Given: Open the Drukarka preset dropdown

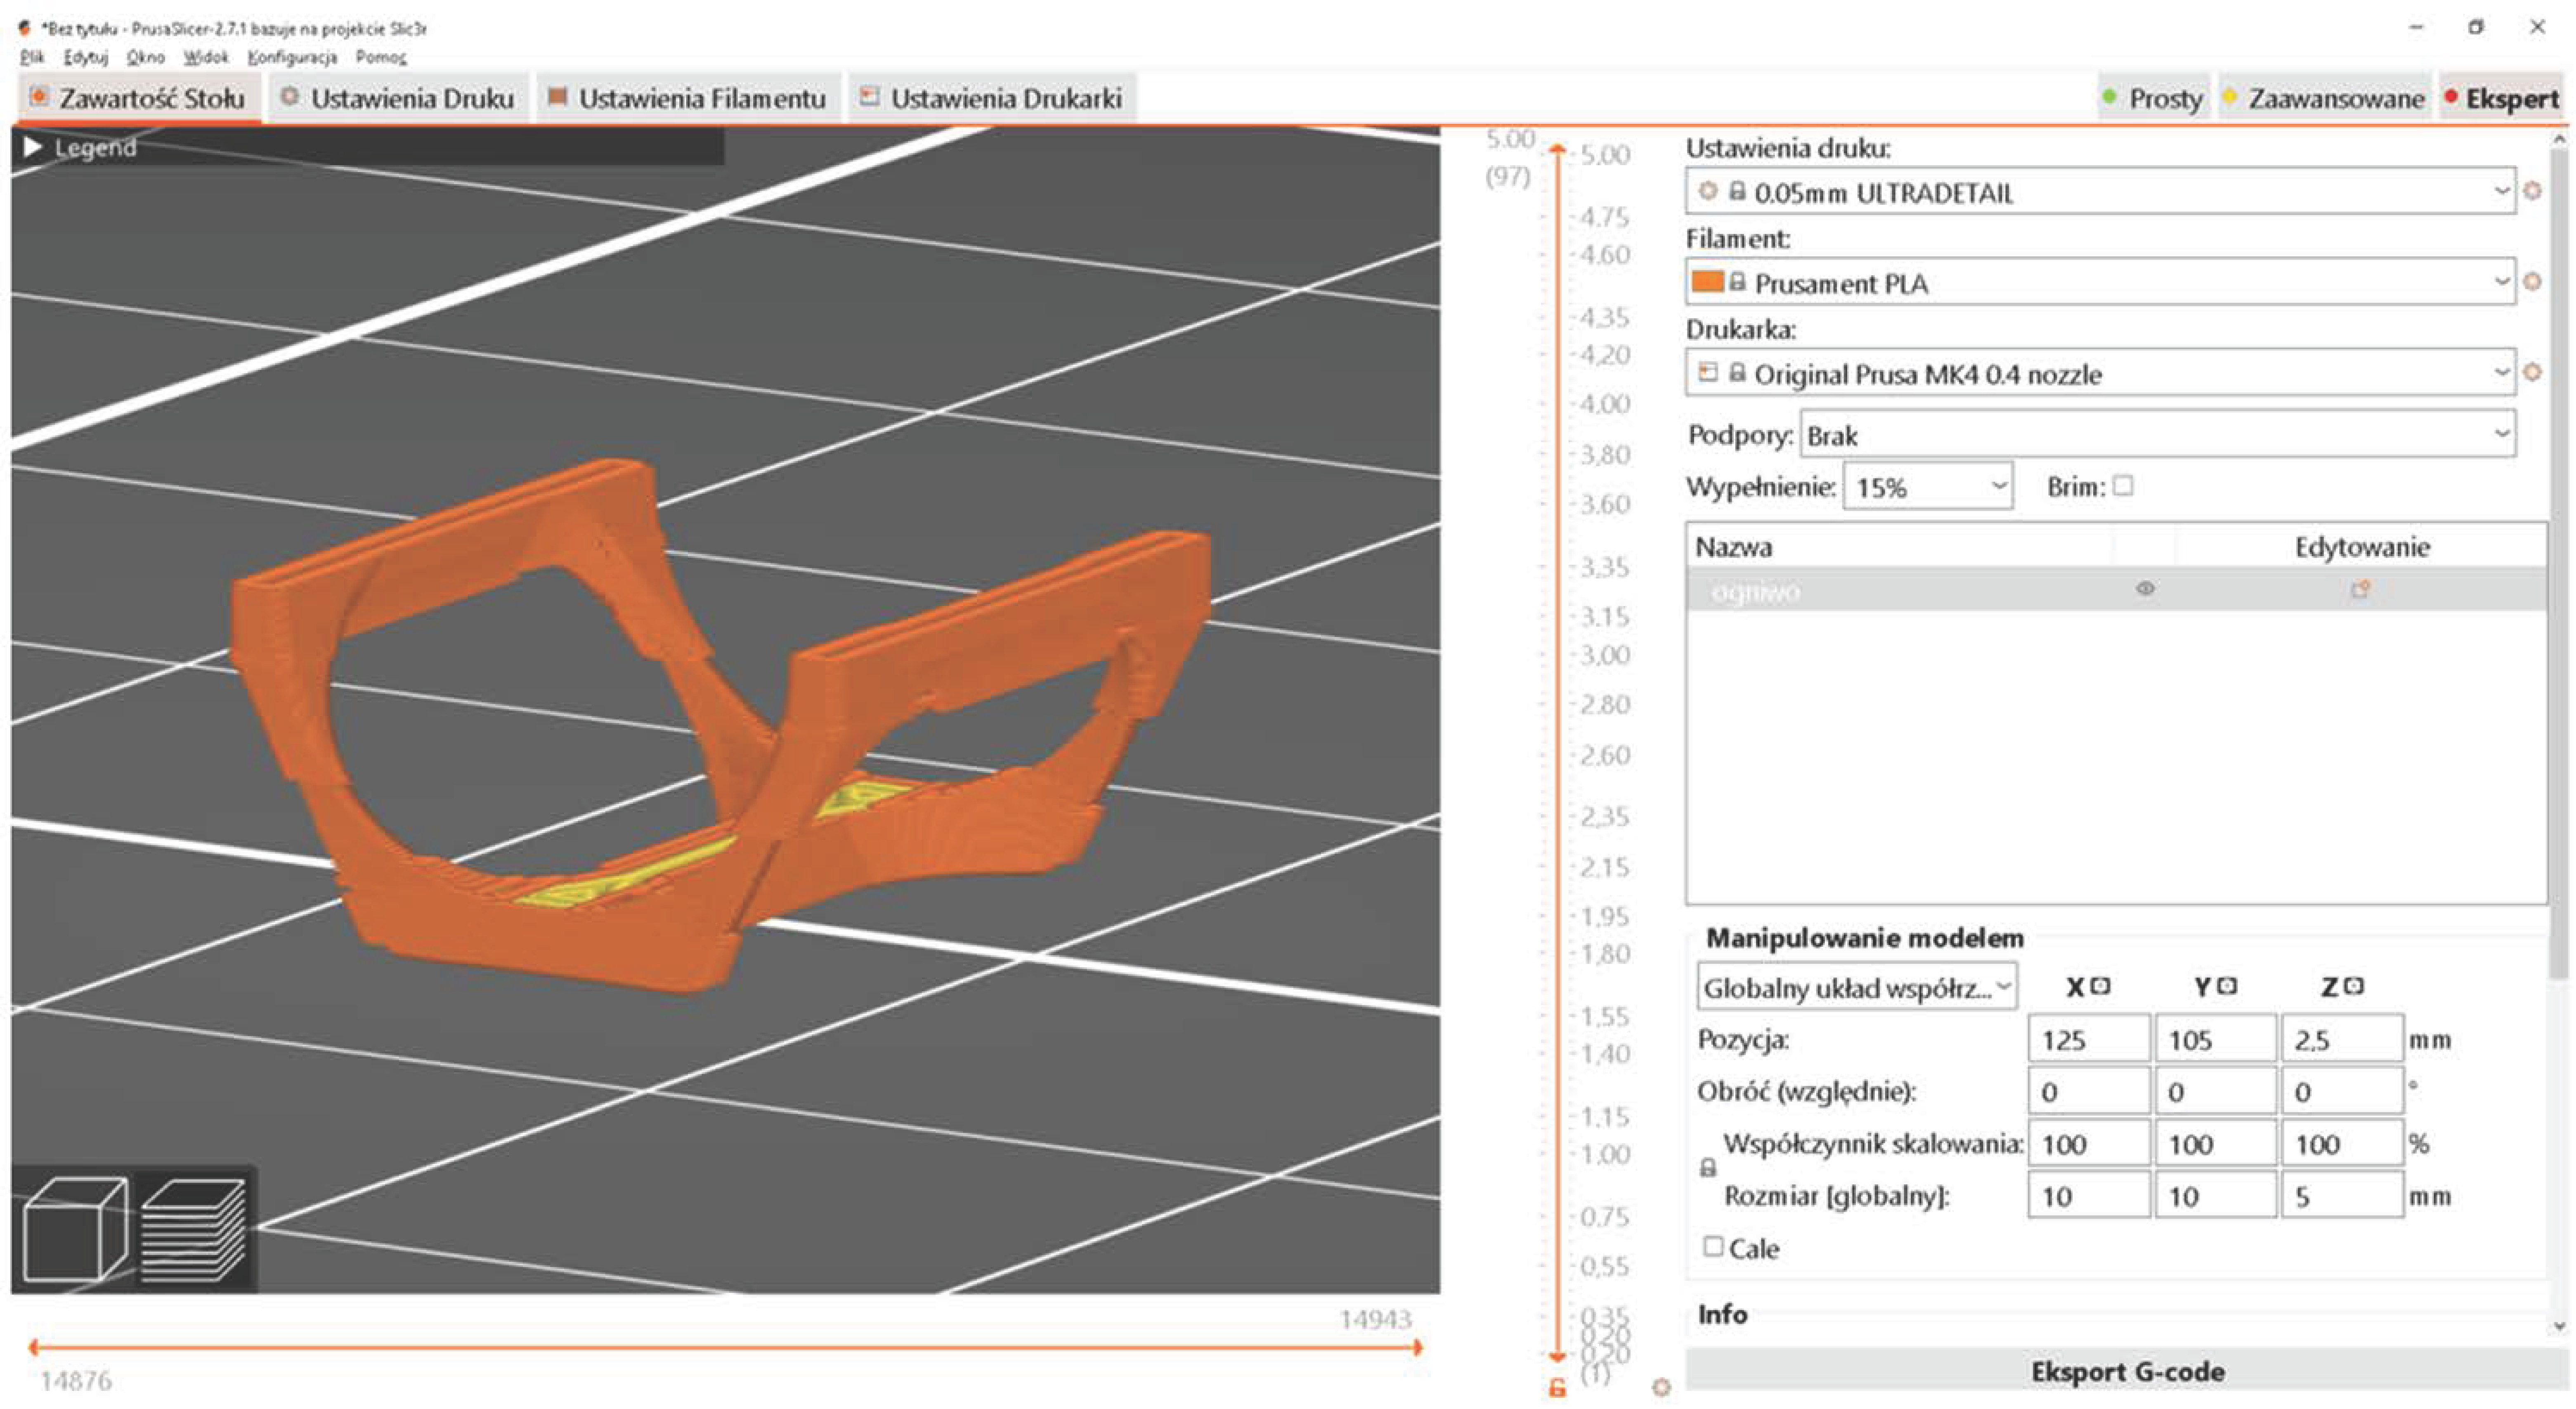Looking at the screenshot, I should (2100, 373).
